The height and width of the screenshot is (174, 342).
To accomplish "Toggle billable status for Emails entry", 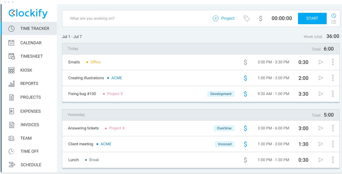I will (x=245, y=62).
